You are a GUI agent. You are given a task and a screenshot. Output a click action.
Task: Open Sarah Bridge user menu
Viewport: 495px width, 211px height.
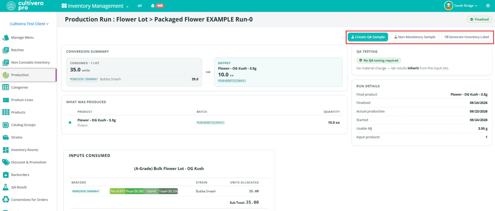point(465,6)
